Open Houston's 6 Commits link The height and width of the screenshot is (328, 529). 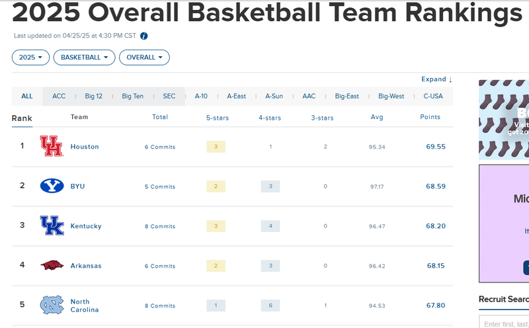[x=160, y=147]
